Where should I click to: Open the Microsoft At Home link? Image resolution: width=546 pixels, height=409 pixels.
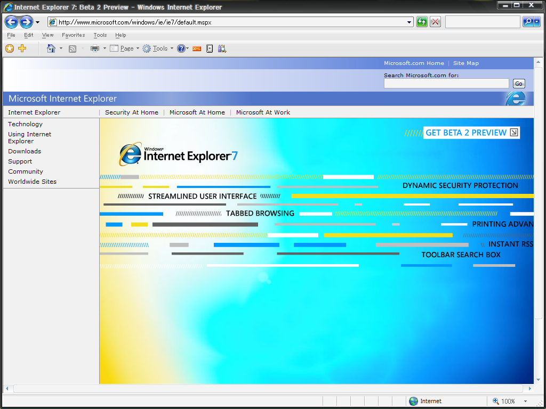(197, 112)
